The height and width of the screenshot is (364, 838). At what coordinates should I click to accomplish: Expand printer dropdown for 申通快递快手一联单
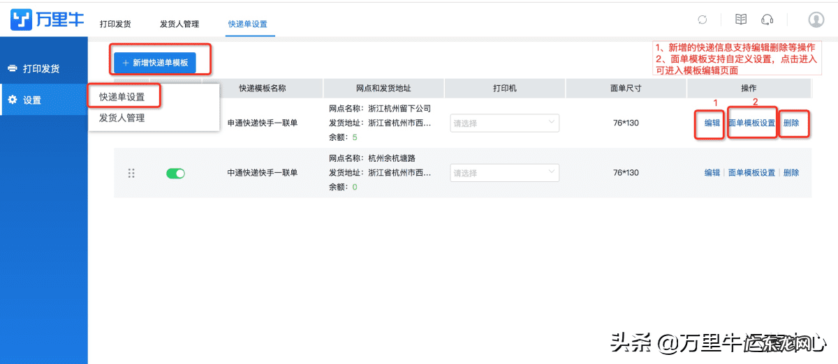pyautogui.click(x=504, y=123)
